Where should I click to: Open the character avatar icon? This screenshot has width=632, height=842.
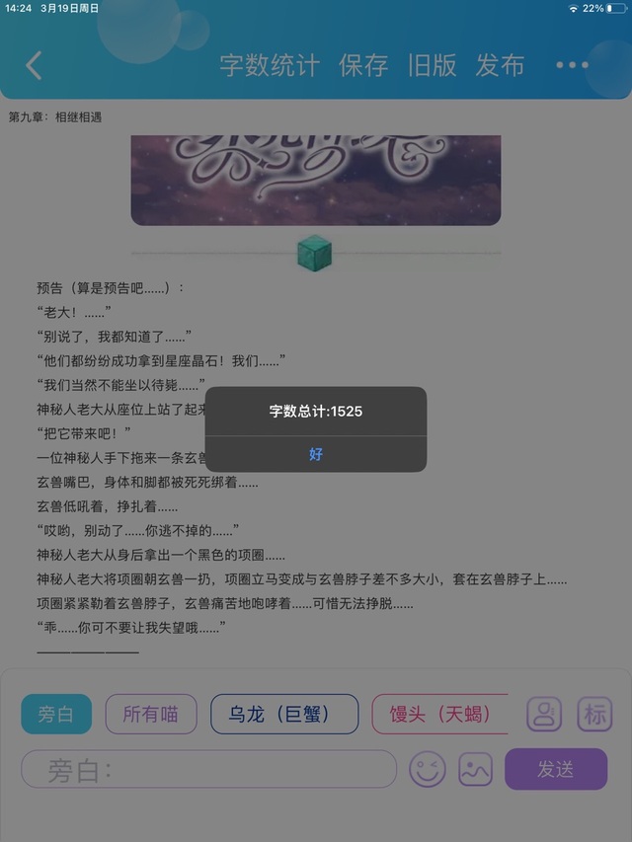click(x=544, y=715)
